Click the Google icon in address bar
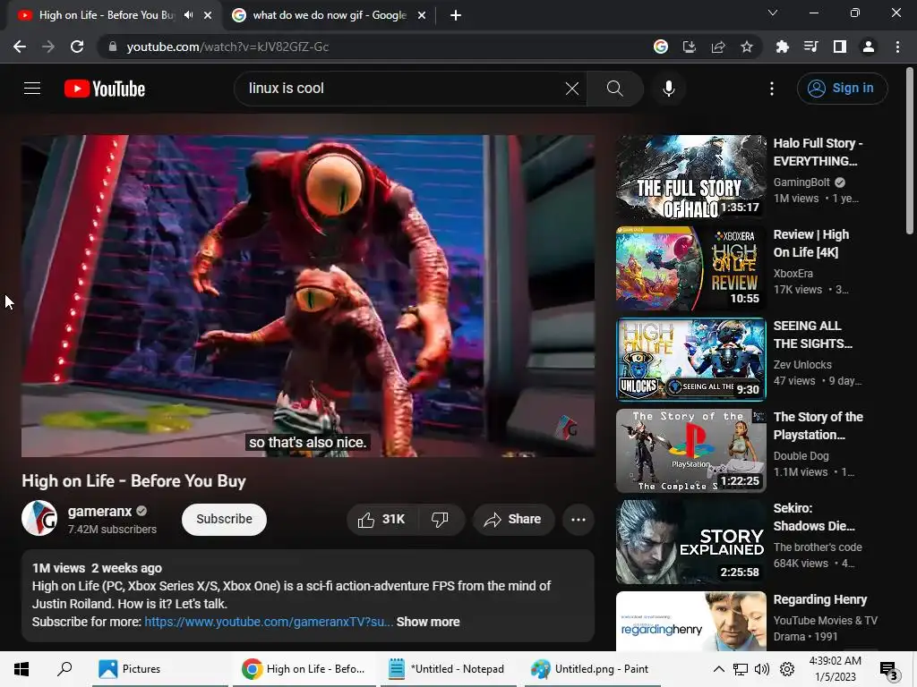 (x=661, y=47)
